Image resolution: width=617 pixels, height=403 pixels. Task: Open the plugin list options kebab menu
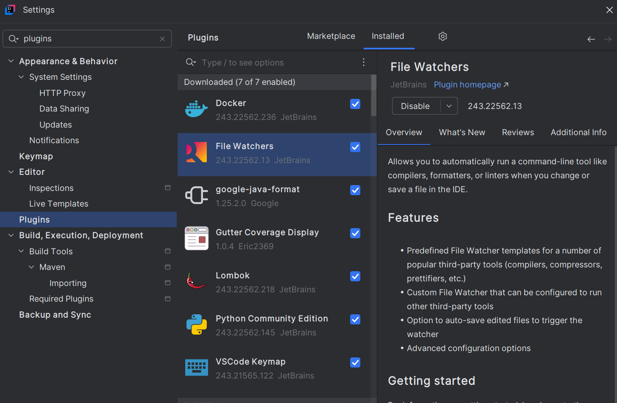(x=363, y=63)
